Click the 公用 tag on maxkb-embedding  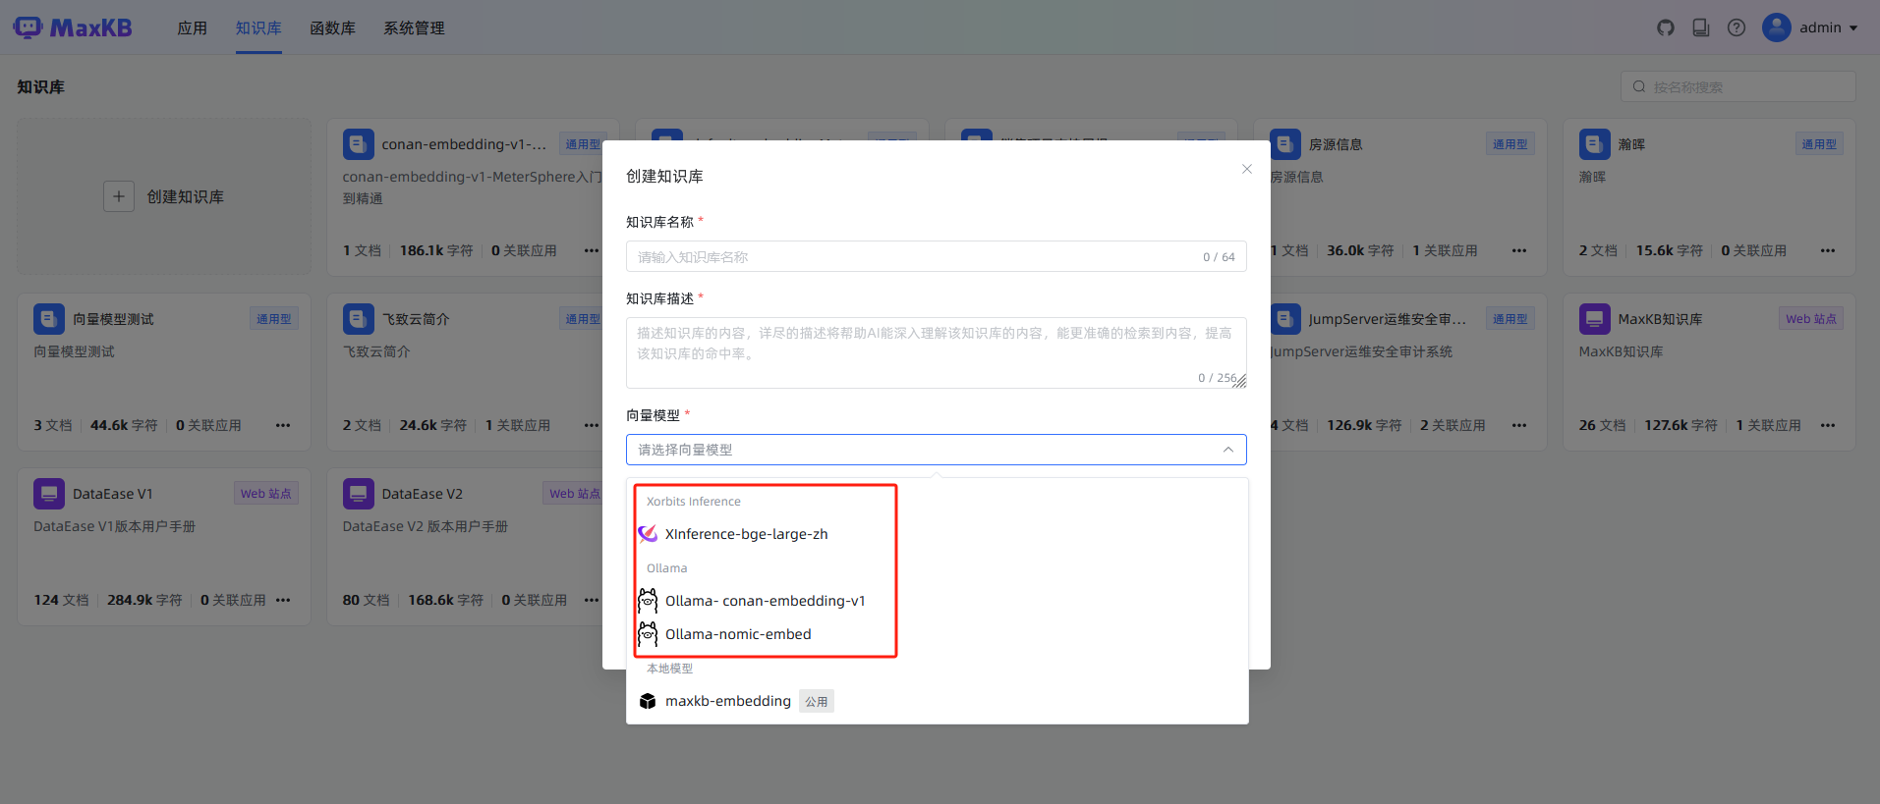(817, 701)
